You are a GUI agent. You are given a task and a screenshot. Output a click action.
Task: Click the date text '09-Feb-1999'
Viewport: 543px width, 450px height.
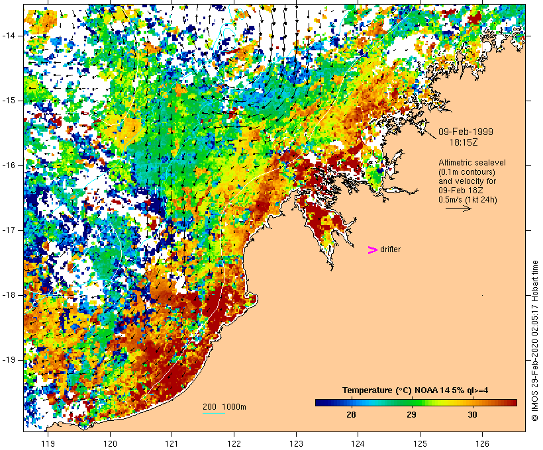[x=466, y=132]
